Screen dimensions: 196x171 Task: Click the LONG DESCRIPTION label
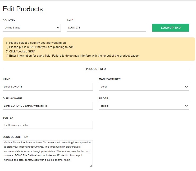point(16,137)
